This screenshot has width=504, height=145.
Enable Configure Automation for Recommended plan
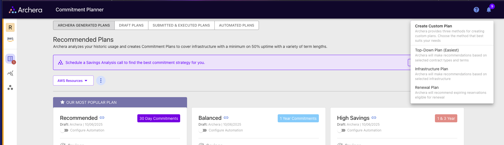64,130
